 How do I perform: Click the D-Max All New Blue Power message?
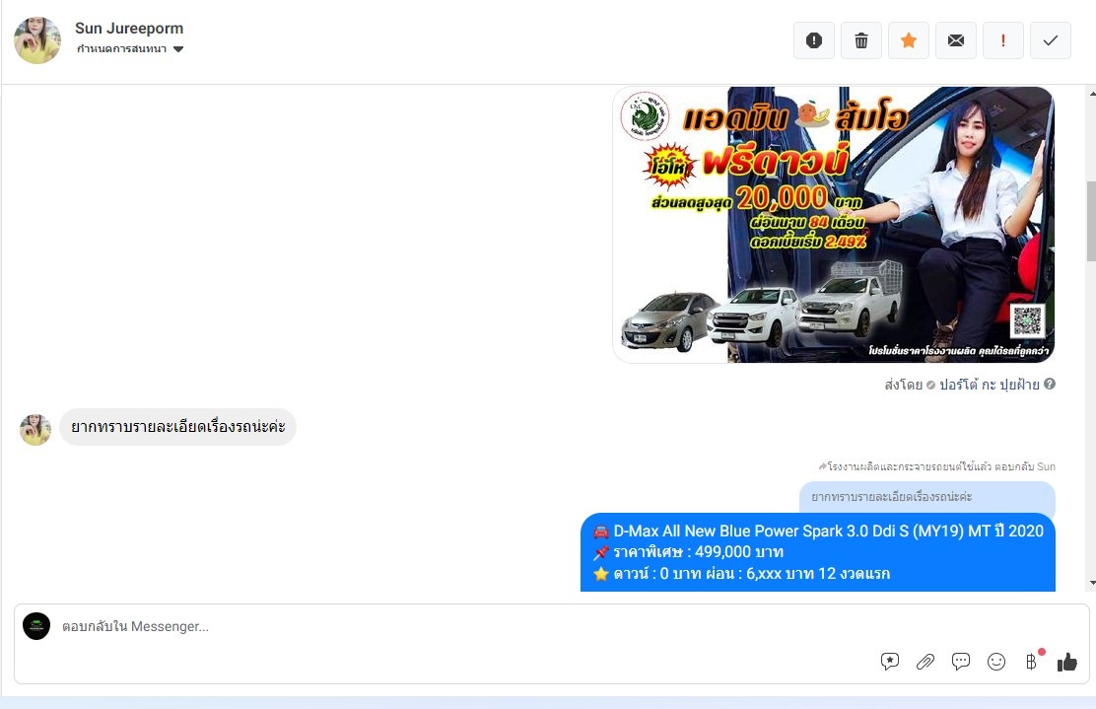click(x=818, y=552)
